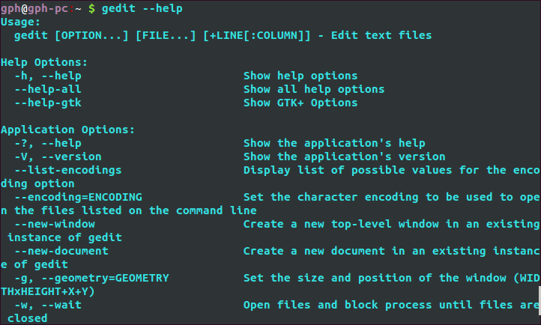The height and width of the screenshot is (325, 541).
Task: Click the --help-all option text
Action: [x=48, y=89]
